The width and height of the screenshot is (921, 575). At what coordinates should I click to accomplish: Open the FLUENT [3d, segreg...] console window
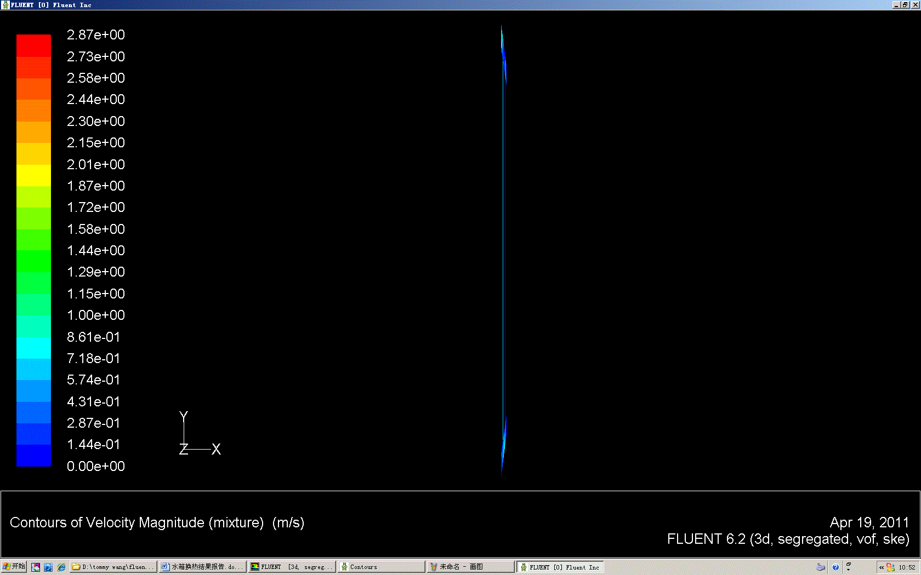tap(291, 567)
